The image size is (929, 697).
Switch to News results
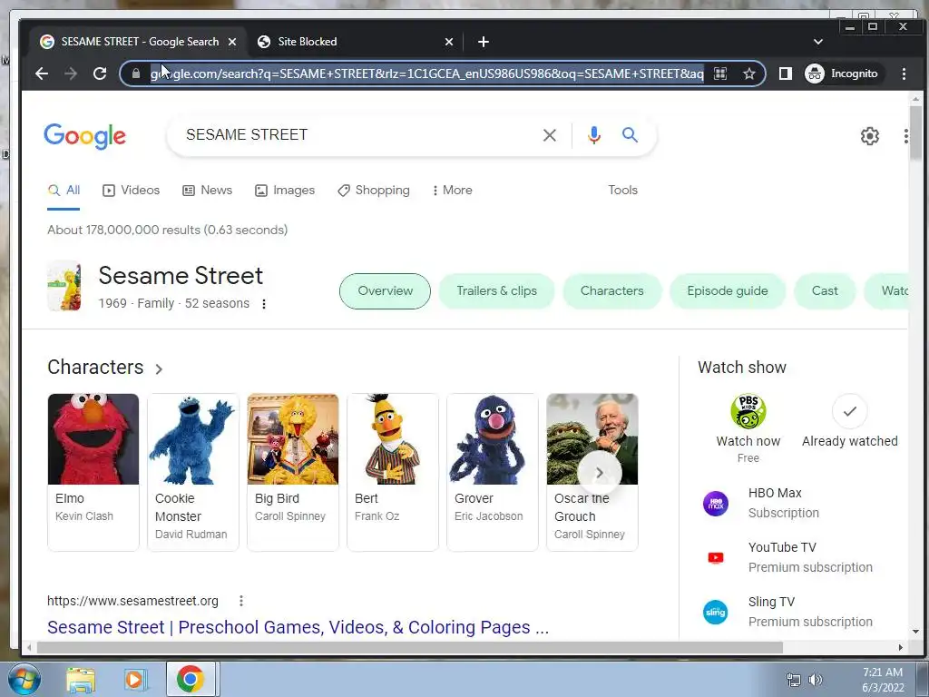pyautogui.click(x=208, y=191)
